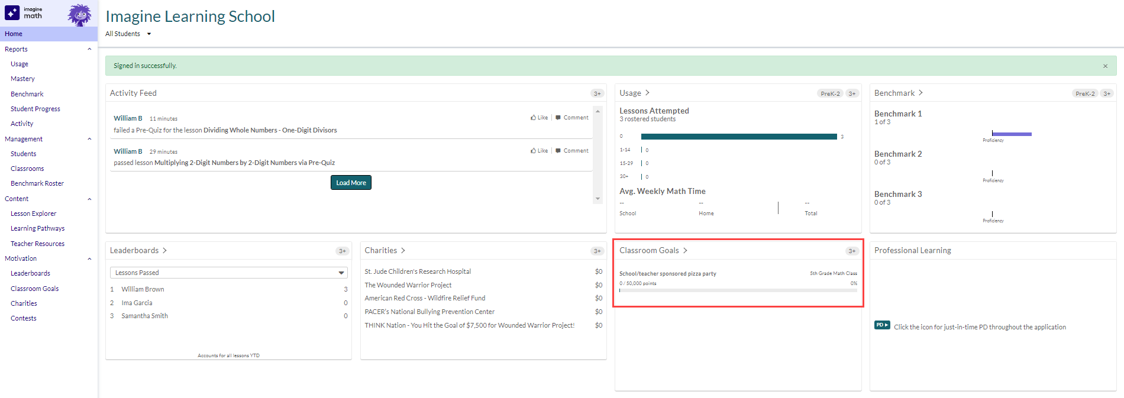Select Samantha Smith in the leaderboard
1124x398 pixels.
[x=144, y=316]
